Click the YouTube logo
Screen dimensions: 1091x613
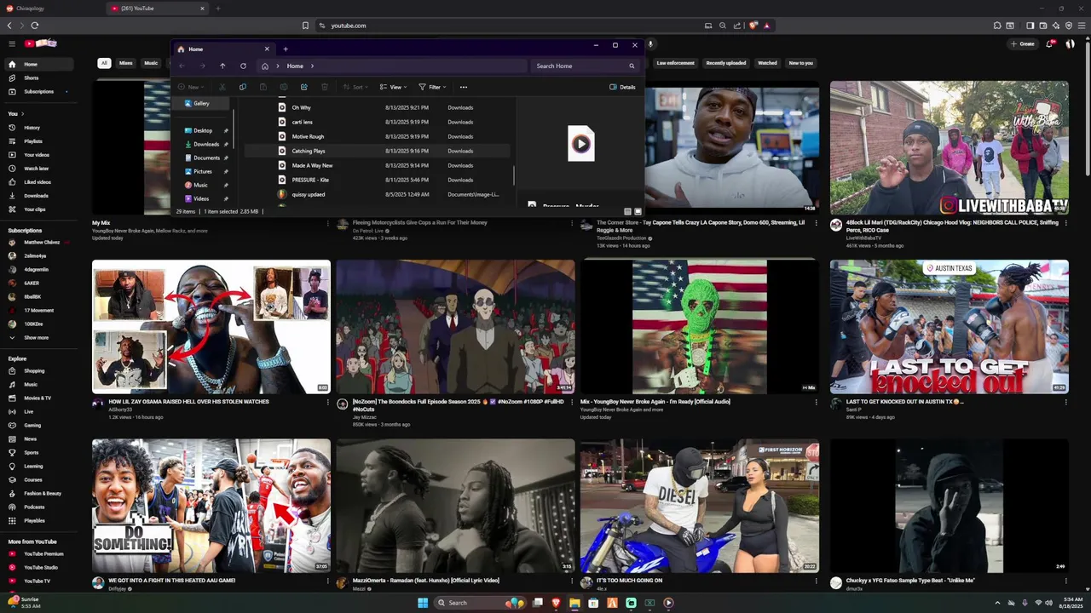40,43
